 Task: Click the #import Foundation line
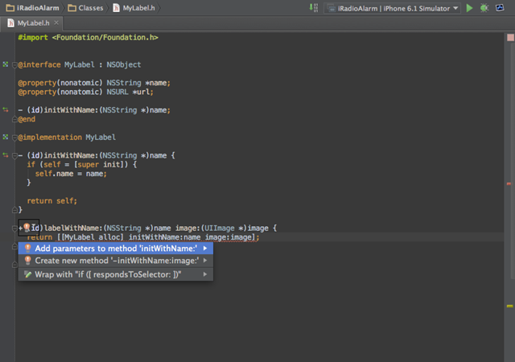click(88, 38)
